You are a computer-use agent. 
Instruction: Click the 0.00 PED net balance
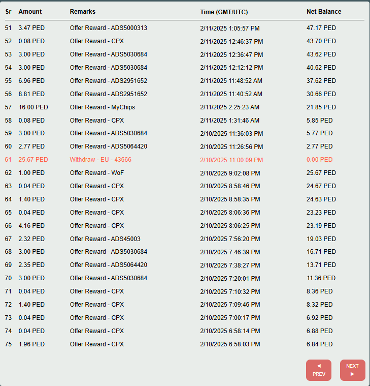tap(319, 160)
